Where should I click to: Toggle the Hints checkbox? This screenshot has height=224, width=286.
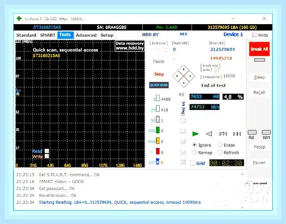(254, 35)
